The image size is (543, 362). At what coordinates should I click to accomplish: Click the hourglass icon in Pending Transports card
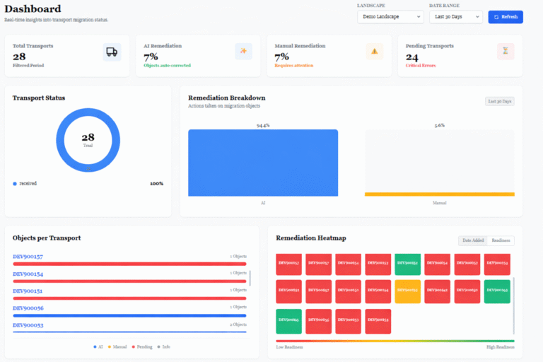click(505, 52)
